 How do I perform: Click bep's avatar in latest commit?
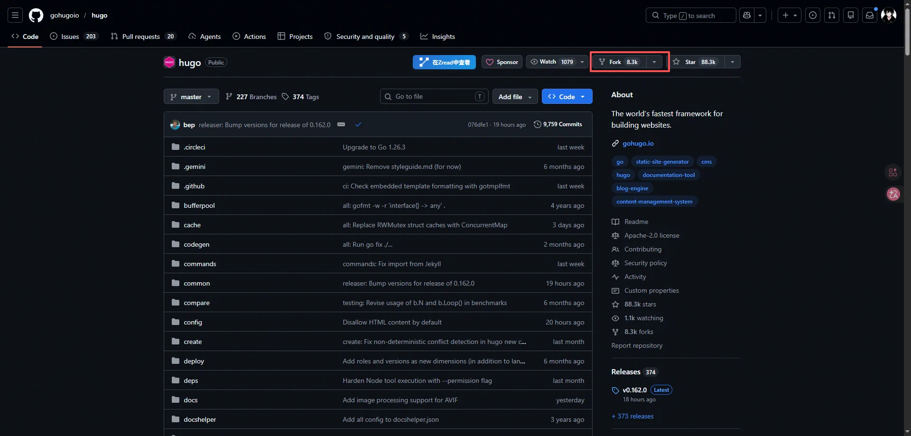tap(175, 125)
